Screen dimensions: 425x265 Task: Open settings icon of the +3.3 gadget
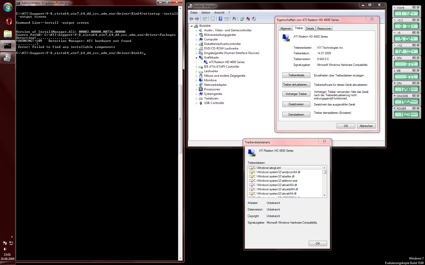[414, 20]
